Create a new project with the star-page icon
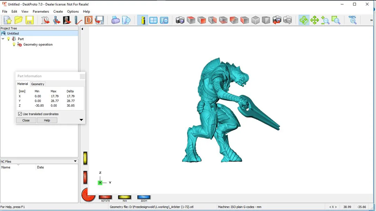Viewport: 376px width, 211px height. pos(8,20)
